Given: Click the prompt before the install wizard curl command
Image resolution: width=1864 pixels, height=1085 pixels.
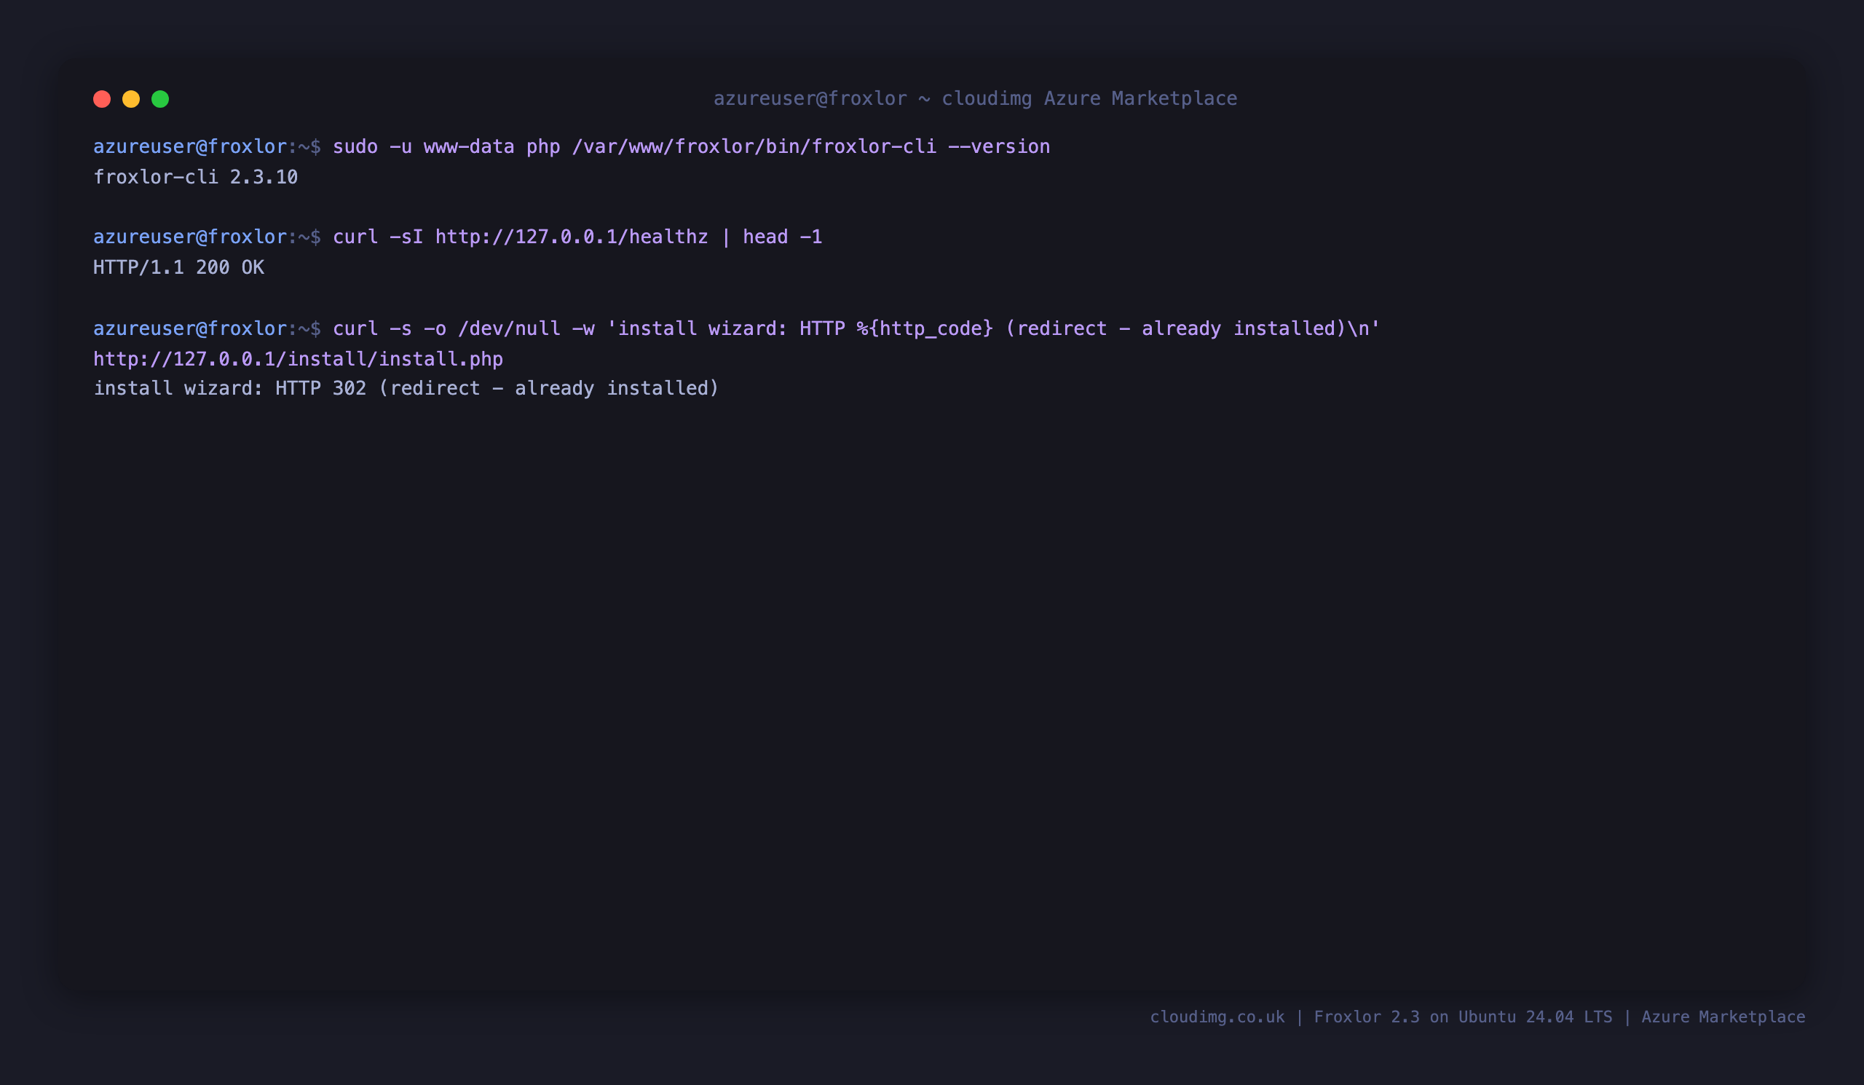Looking at the screenshot, I should (207, 328).
